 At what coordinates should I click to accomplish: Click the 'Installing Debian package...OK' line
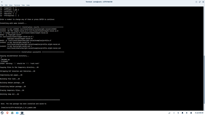pos(13,87)
